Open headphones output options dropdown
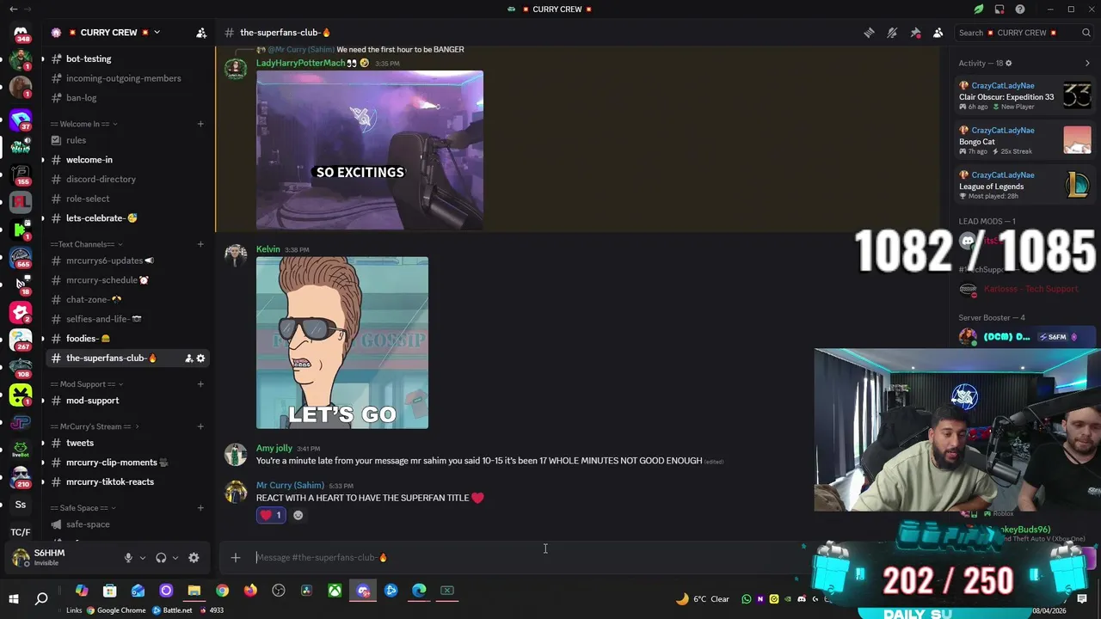The width and height of the screenshot is (1101, 619). (175, 558)
